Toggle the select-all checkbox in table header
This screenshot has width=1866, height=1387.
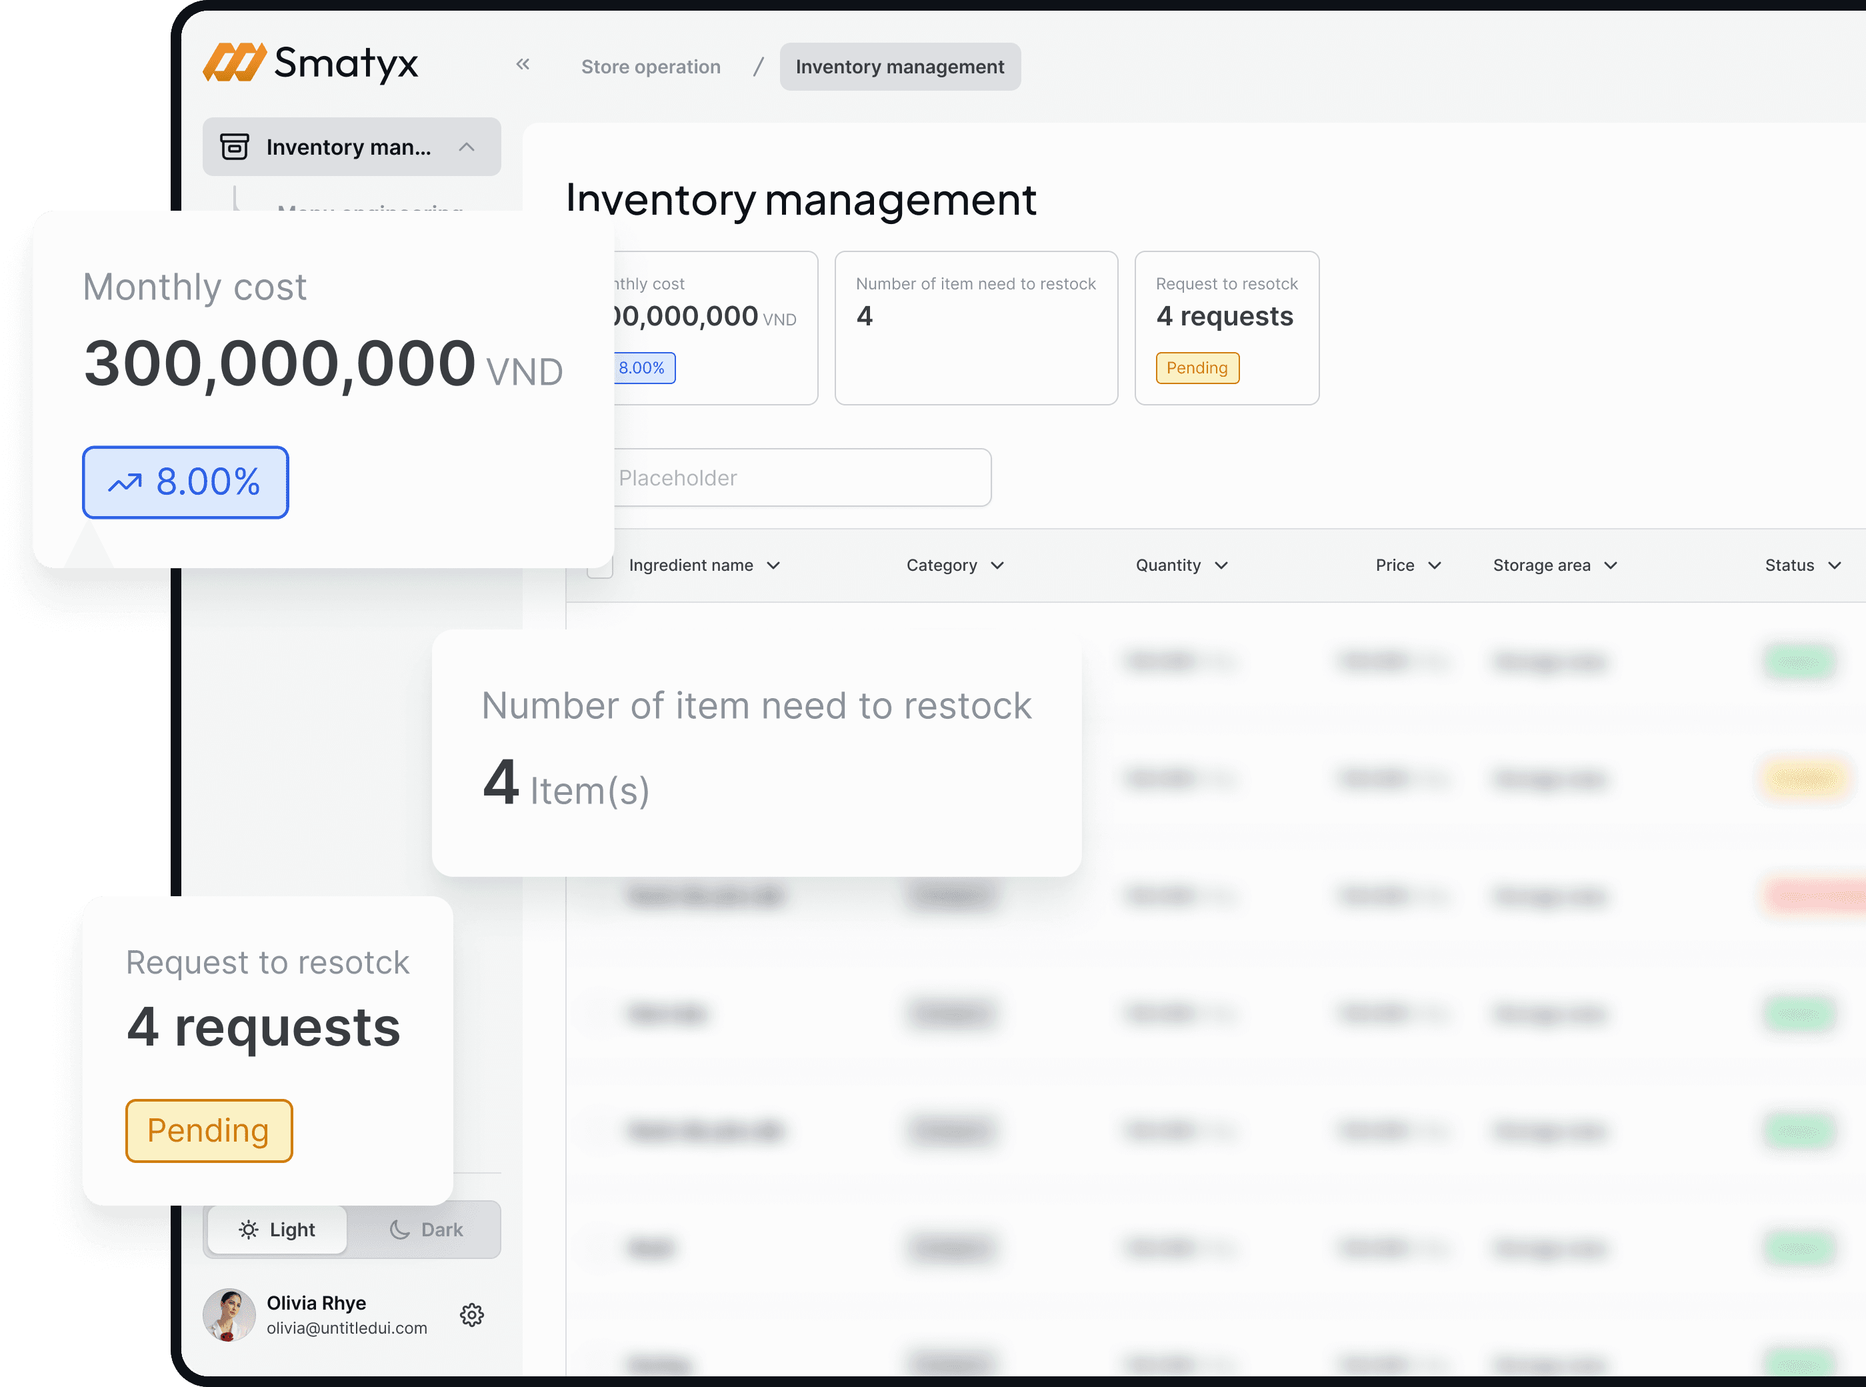coord(600,566)
